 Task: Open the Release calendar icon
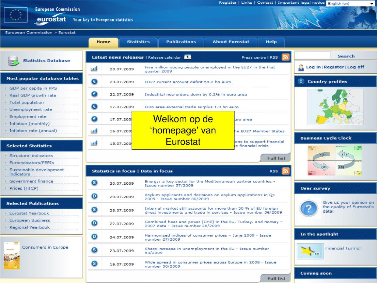click(187, 57)
